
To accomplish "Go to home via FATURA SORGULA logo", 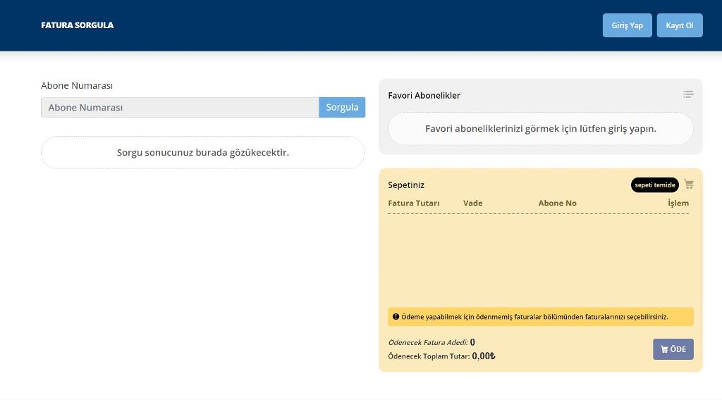I will 77,25.
